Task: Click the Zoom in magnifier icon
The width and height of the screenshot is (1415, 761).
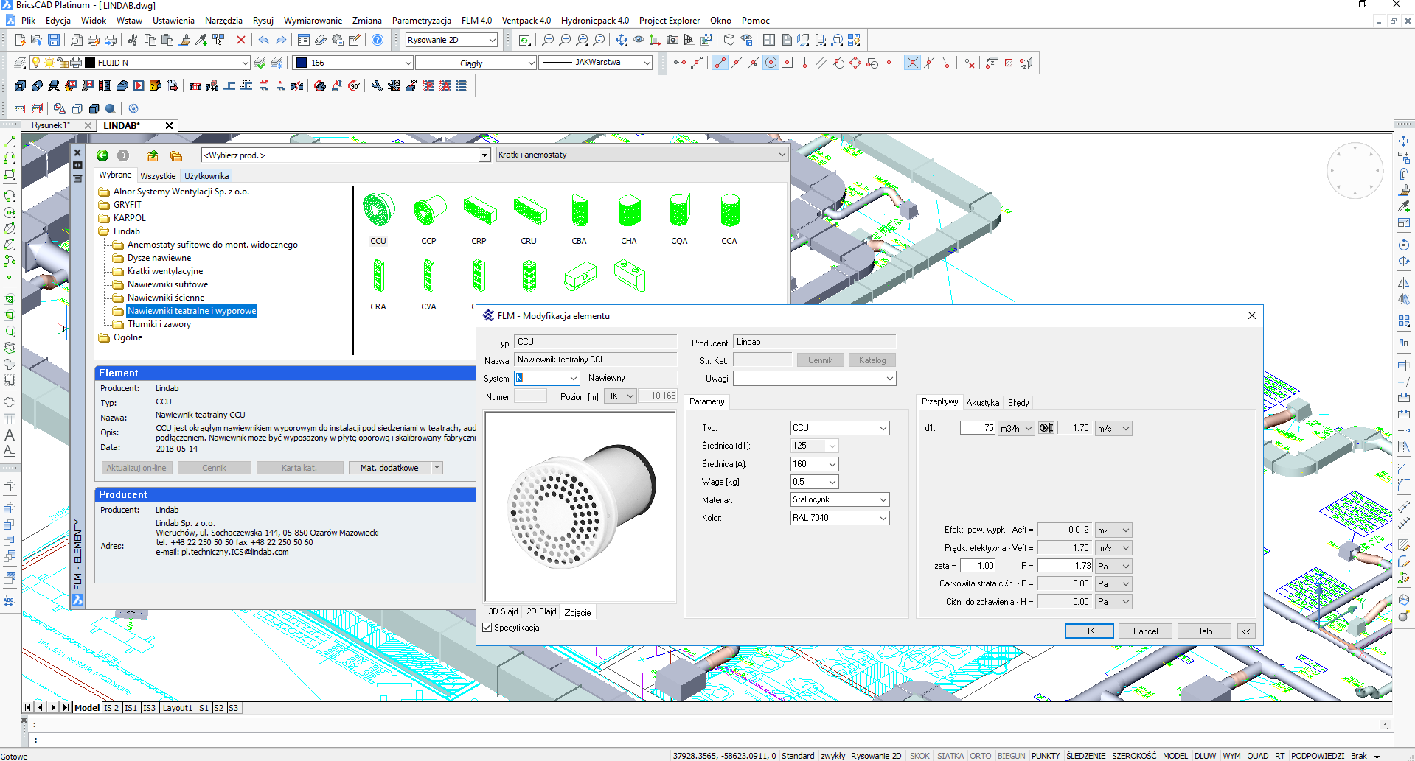Action: [548, 40]
